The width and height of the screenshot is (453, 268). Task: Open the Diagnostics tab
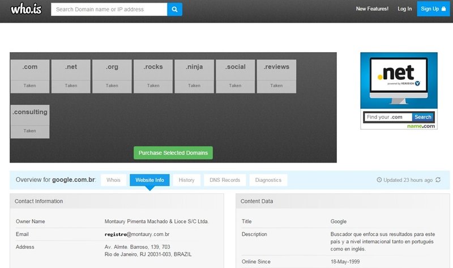tap(268, 180)
